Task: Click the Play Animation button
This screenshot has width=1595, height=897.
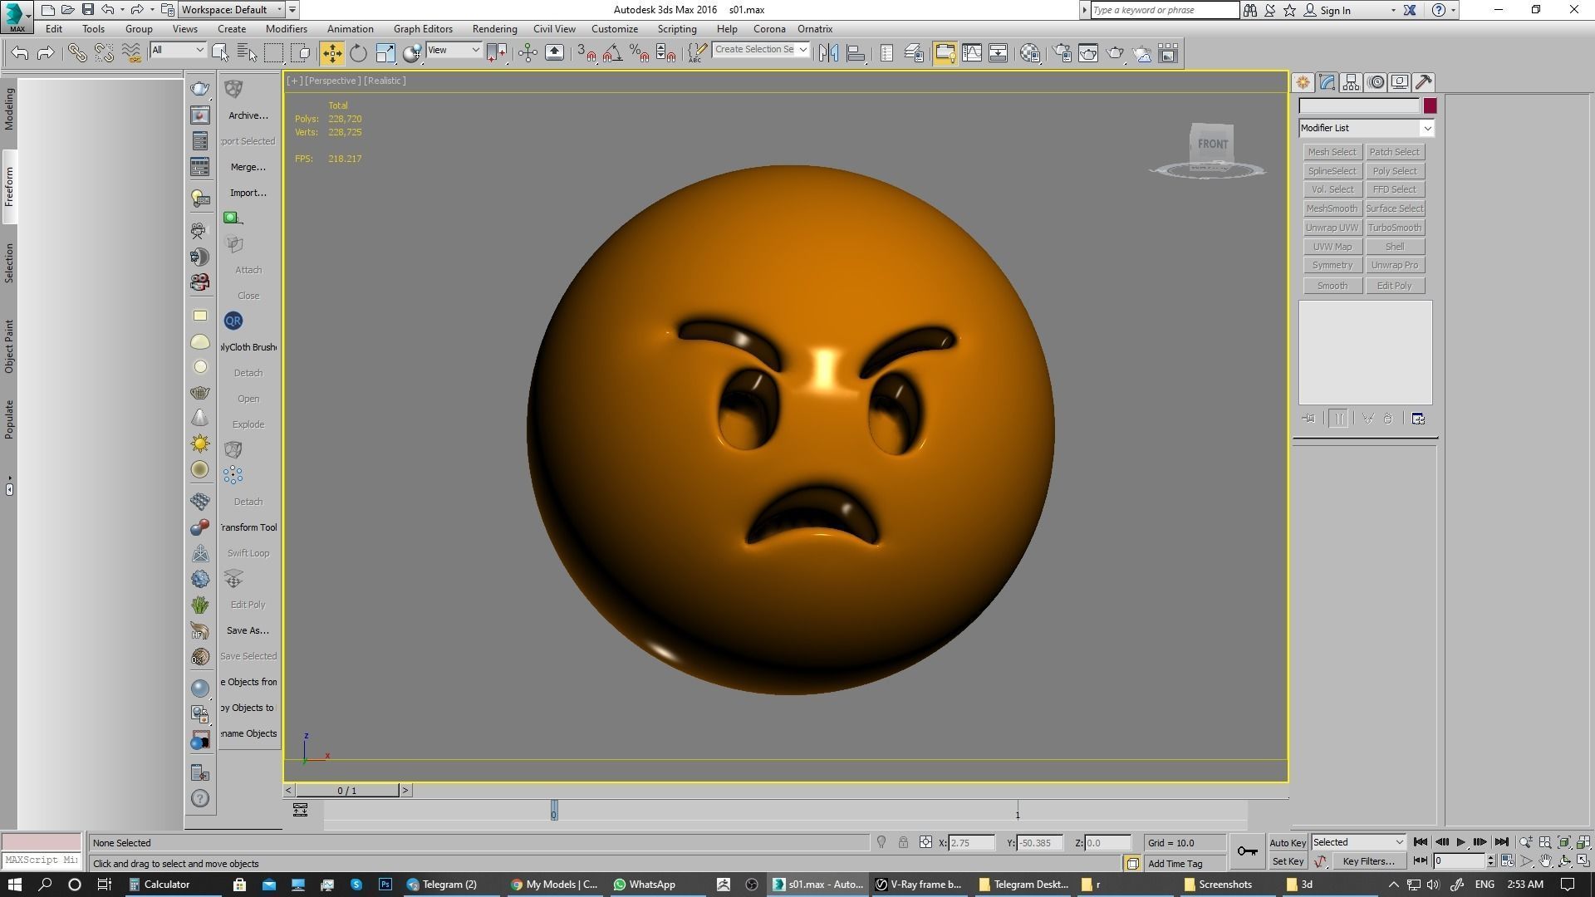Action: (x=1460, y=842)
